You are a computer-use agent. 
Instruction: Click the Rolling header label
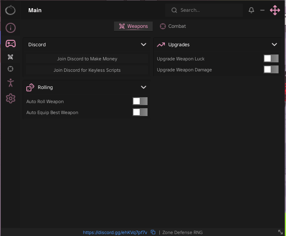[45, 87]
